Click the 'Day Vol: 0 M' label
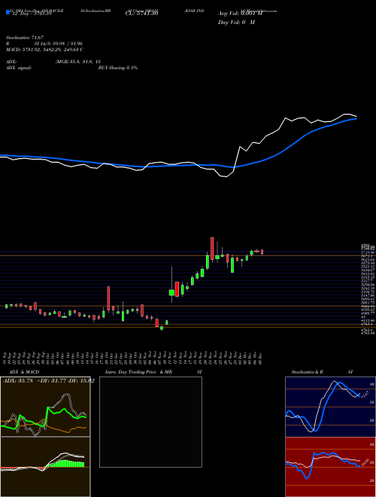The height and width of the screenshot is (497, 376). [x=236, y=22]
